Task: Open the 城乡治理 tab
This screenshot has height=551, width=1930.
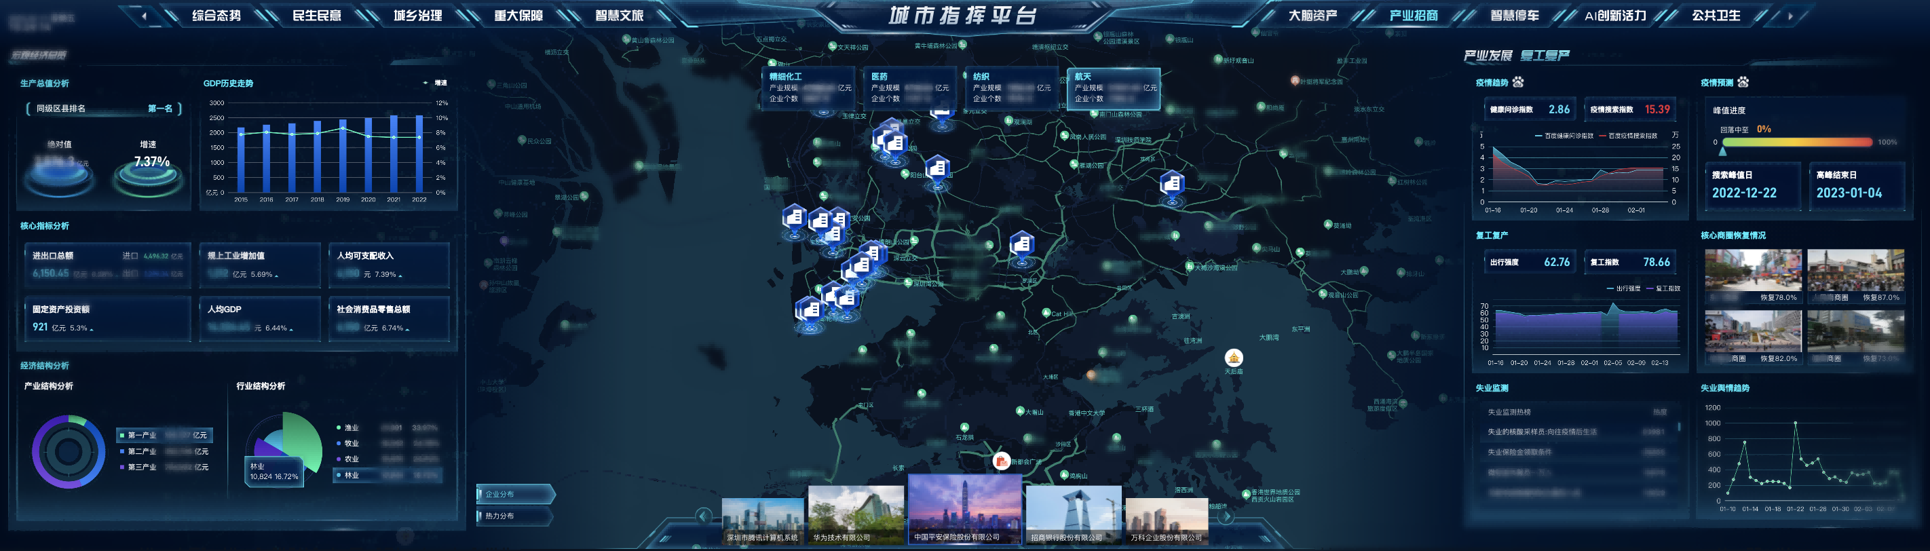Action: pos(418,15)
